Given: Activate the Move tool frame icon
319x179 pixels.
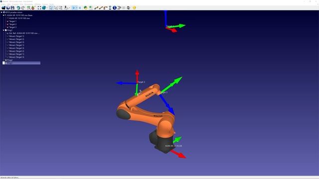Looking at the screenshot, I should coord(61,8).
